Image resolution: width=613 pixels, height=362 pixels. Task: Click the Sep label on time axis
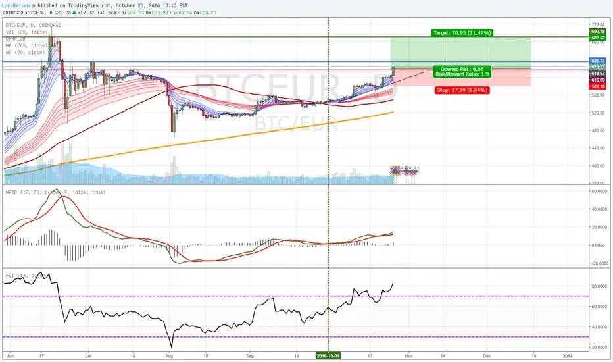[x=250, y=356]
